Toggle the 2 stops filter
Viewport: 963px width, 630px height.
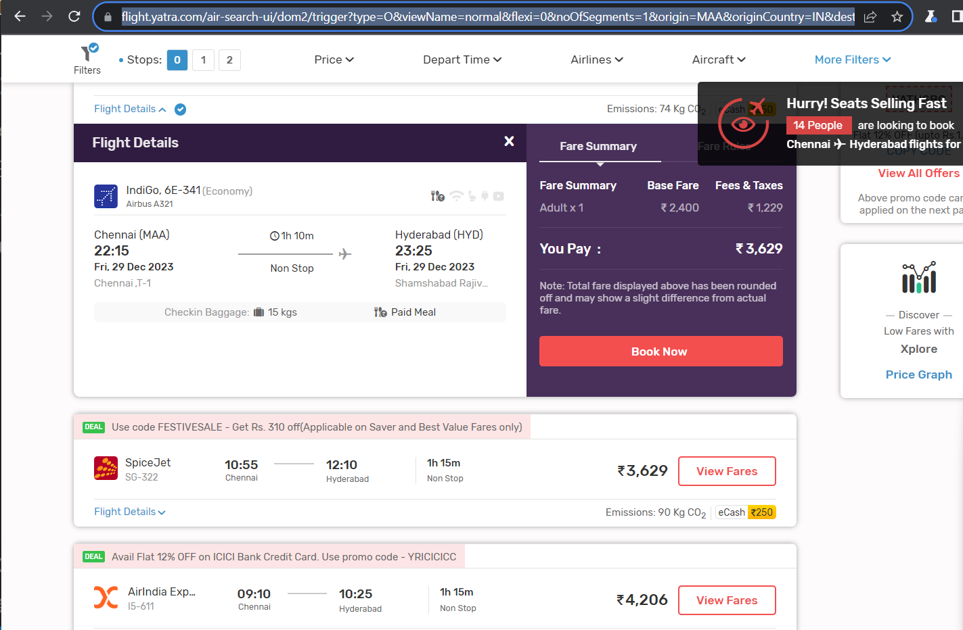(229, 60)
